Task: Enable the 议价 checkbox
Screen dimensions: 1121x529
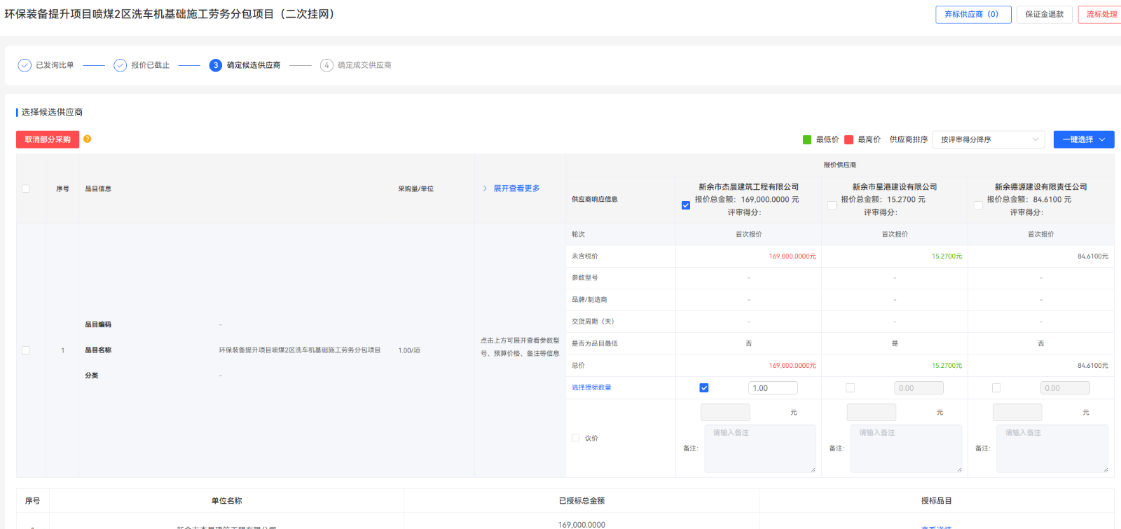Action: click(x=576, y=438)
